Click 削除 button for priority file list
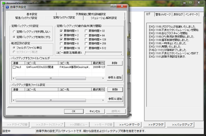Viewport: 206px width, 136px height. 115,90
